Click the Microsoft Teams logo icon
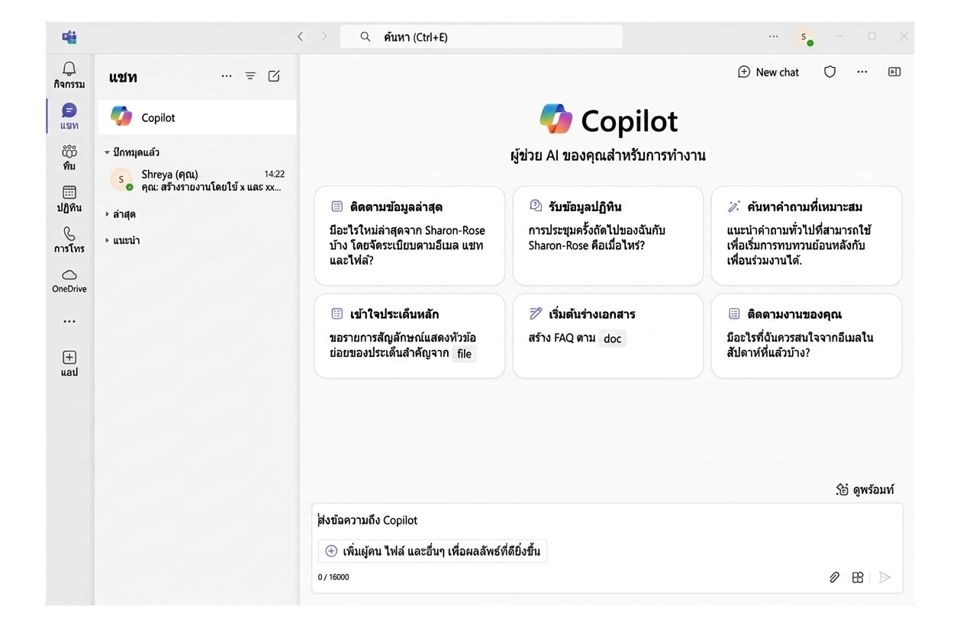Viewport: 976px width, 622px height. pyautogui.click(x=69, y=37)
